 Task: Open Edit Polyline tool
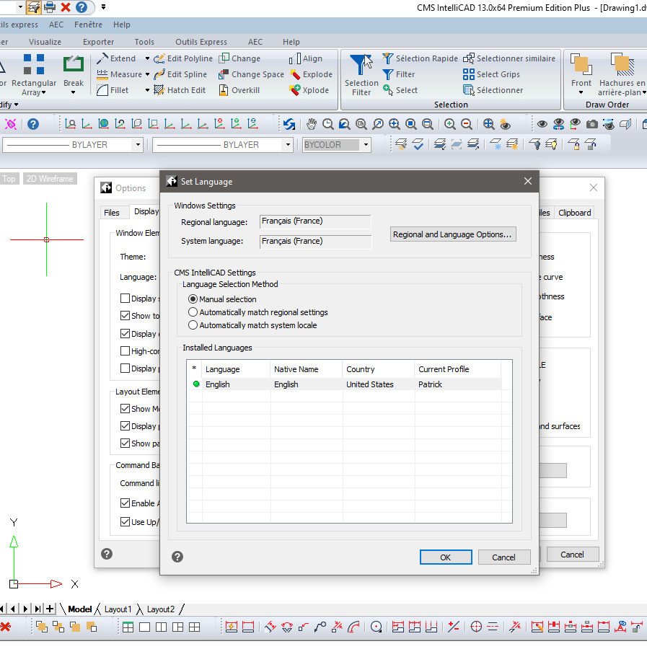tap(183, 58)
